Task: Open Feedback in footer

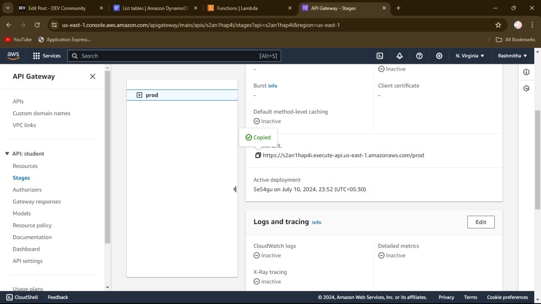Action: coord(58,297)
